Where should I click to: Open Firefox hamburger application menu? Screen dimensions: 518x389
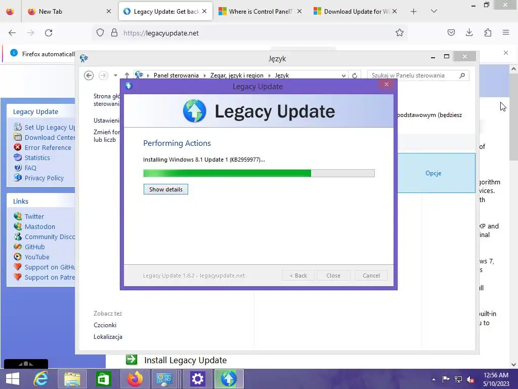[x=506, y=33]
